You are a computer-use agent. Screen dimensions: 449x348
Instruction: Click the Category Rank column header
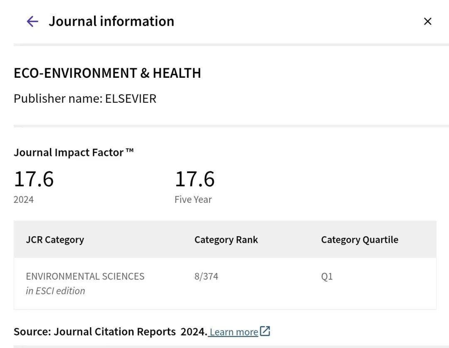tap(226, 240)
